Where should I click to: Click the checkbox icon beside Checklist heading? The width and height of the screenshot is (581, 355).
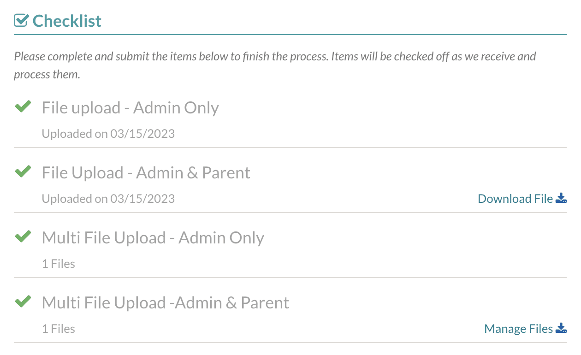coord(22,21)
